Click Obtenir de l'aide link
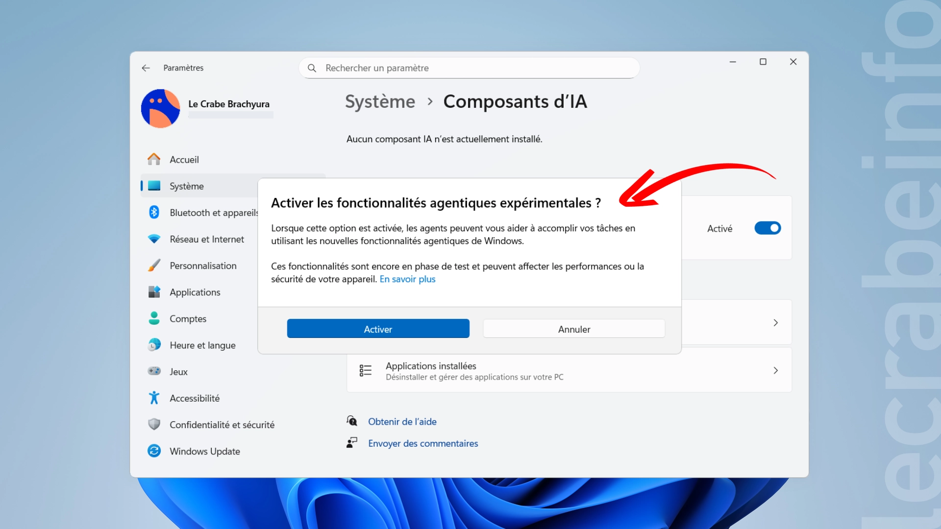The image size is (941, 529). [402, 422]
